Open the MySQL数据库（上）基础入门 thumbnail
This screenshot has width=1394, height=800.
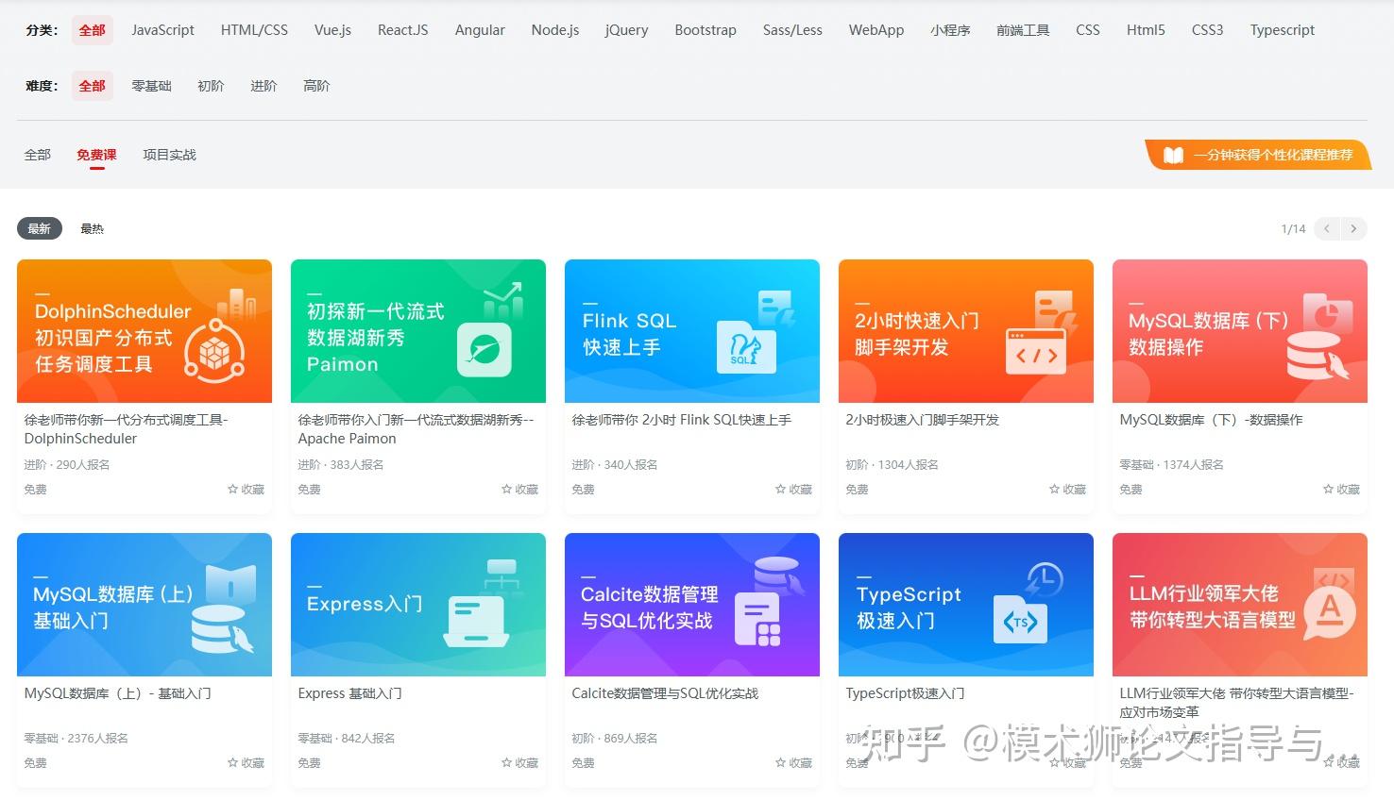coord(144,605)
